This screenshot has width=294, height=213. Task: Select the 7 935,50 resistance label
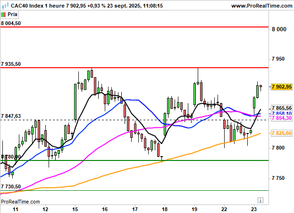click(11, 64)
